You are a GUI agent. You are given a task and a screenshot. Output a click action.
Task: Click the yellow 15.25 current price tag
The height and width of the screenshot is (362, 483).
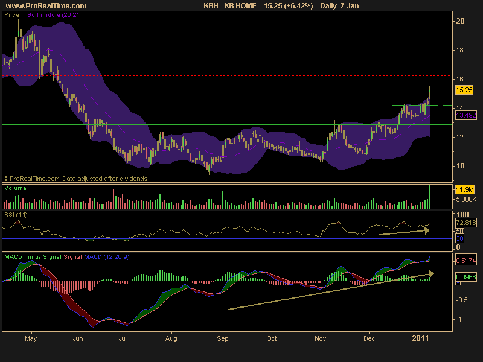[464, 90]
